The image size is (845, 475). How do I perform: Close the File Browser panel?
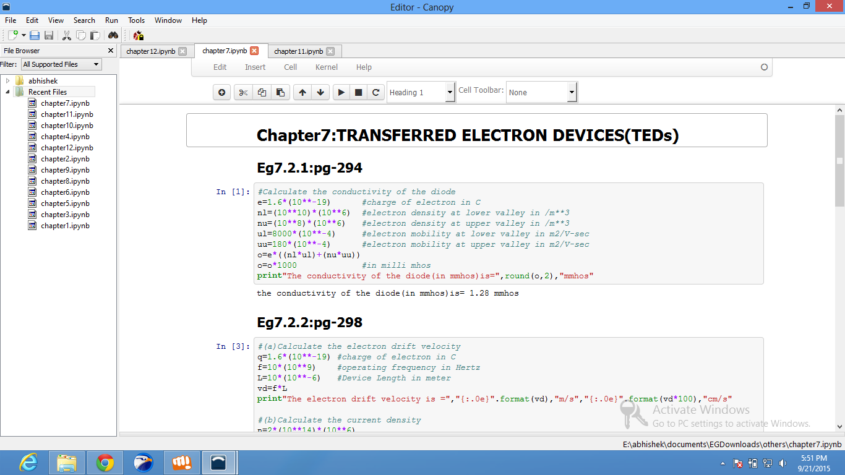pos(111,51)
